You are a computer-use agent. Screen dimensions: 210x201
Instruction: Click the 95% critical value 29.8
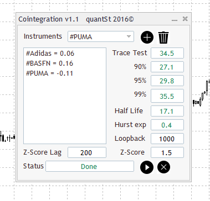[x=167, y=81]
